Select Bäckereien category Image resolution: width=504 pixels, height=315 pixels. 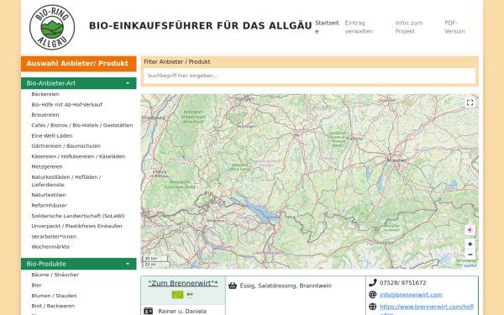[x=45, y=94]
